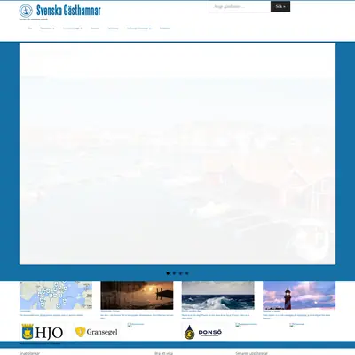Click the large harbour slideshow image

click(177, 154)
